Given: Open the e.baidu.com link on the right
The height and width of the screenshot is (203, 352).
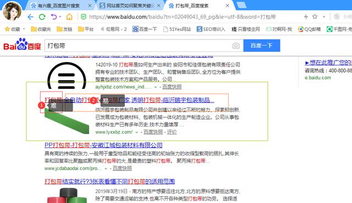Looking at the screenshot, I should tap(318, 78).
